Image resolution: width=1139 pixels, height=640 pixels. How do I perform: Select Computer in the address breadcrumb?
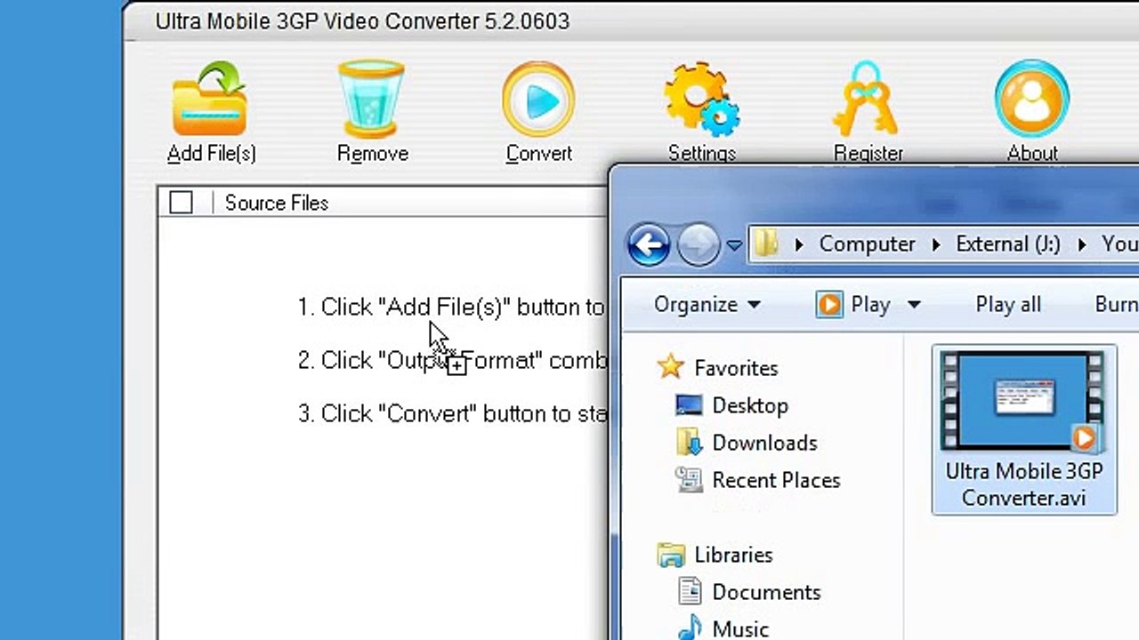point(867,244)
